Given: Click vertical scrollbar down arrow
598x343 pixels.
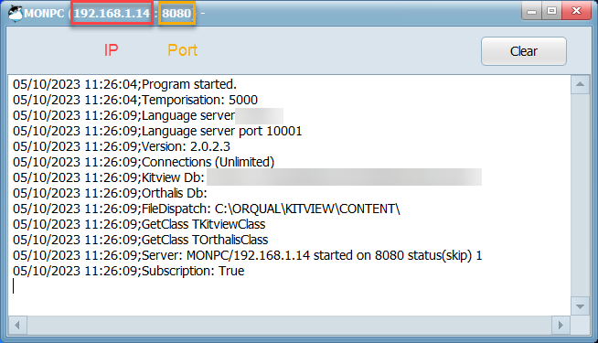Looking at the screenshot, I should point(580,306).
